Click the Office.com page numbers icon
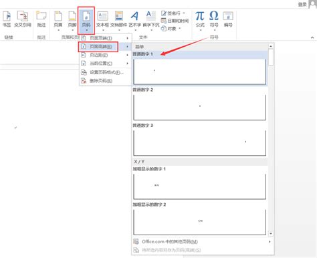 click(136, 241)
